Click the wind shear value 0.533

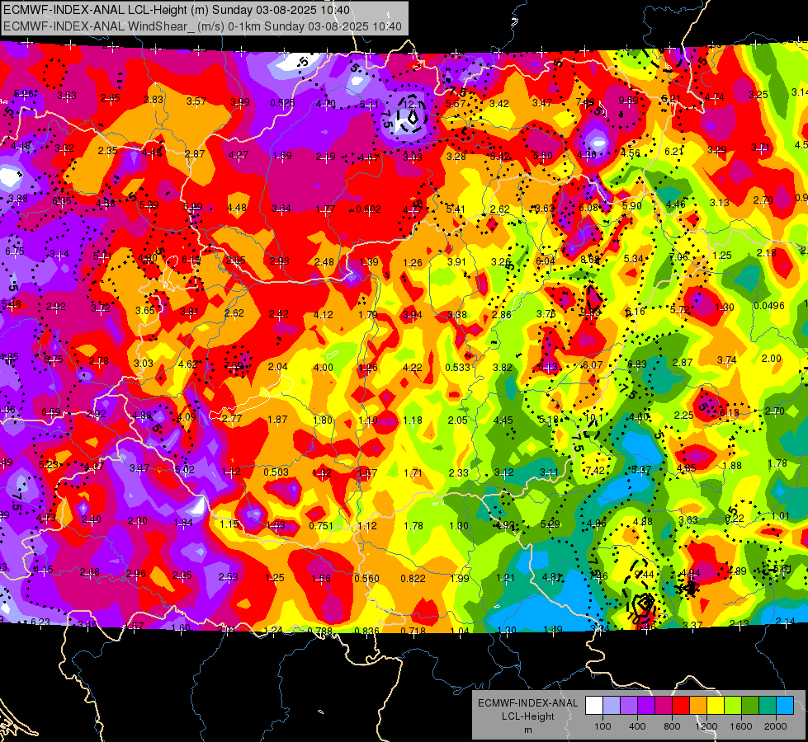[457, 367]
